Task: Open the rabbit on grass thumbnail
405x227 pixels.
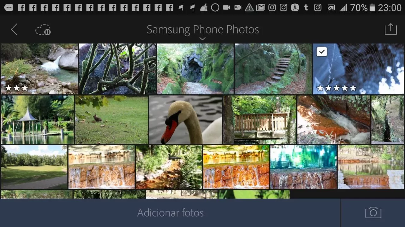Action: (112, 119)
